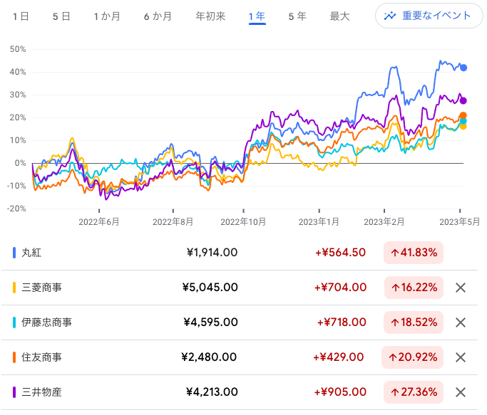Click the +¥704.00 change value
Image resolution: width=487 pixels, height=415 pixels.
[340, 287]
